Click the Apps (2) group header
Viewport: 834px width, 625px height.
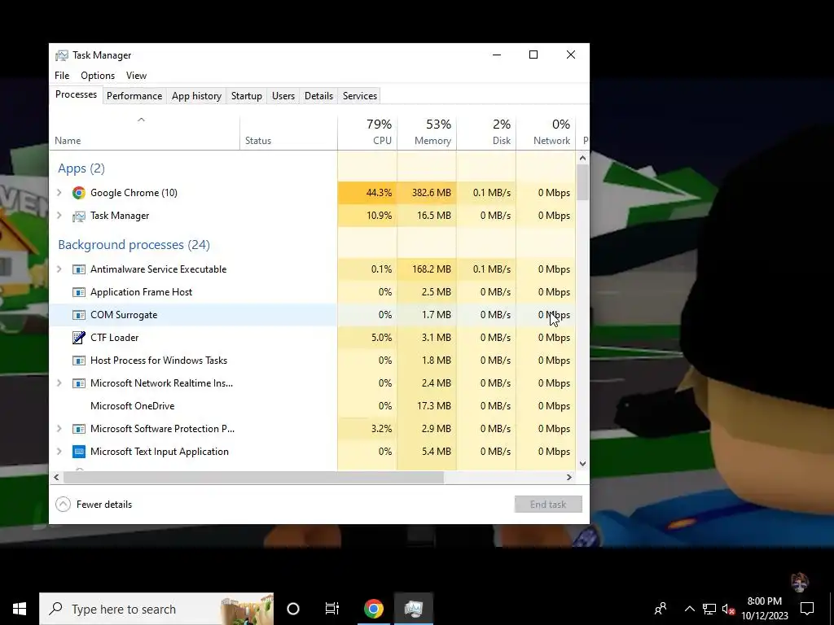[81, 168]
